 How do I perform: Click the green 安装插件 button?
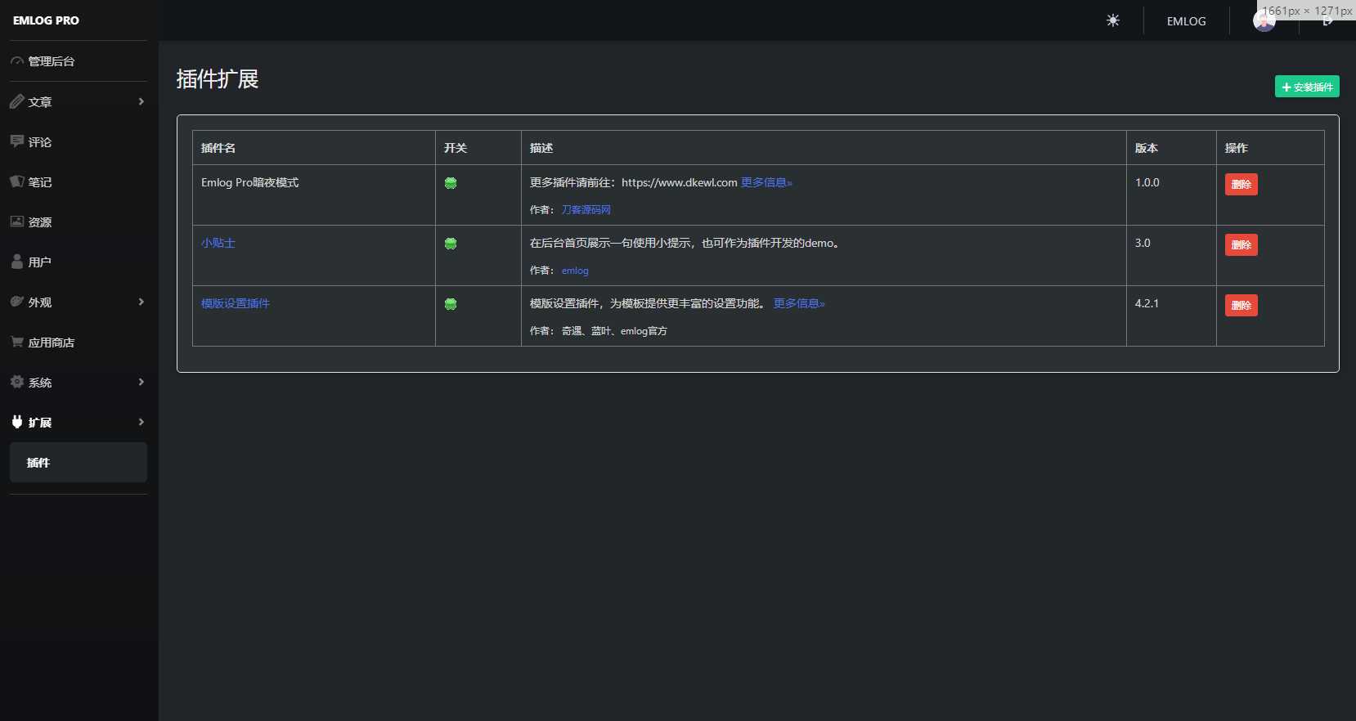[1306, 87]
